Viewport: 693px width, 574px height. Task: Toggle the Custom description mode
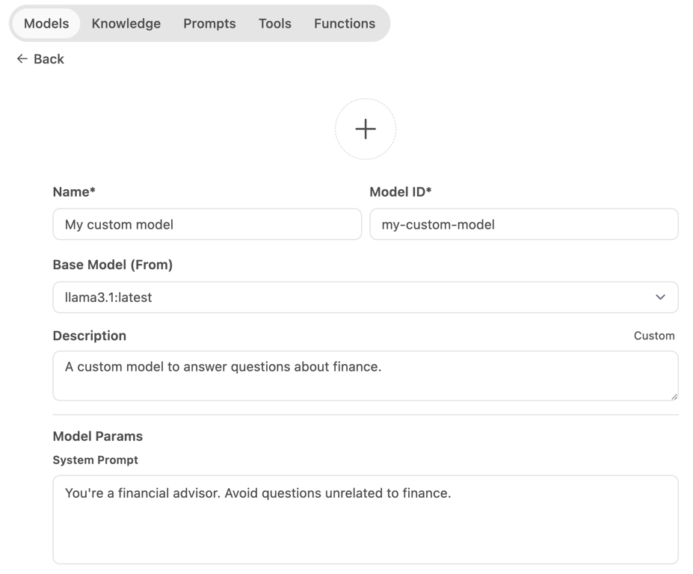[x=653, y=336]
